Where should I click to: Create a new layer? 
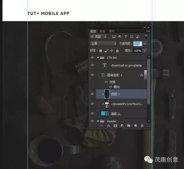point(135,126)
